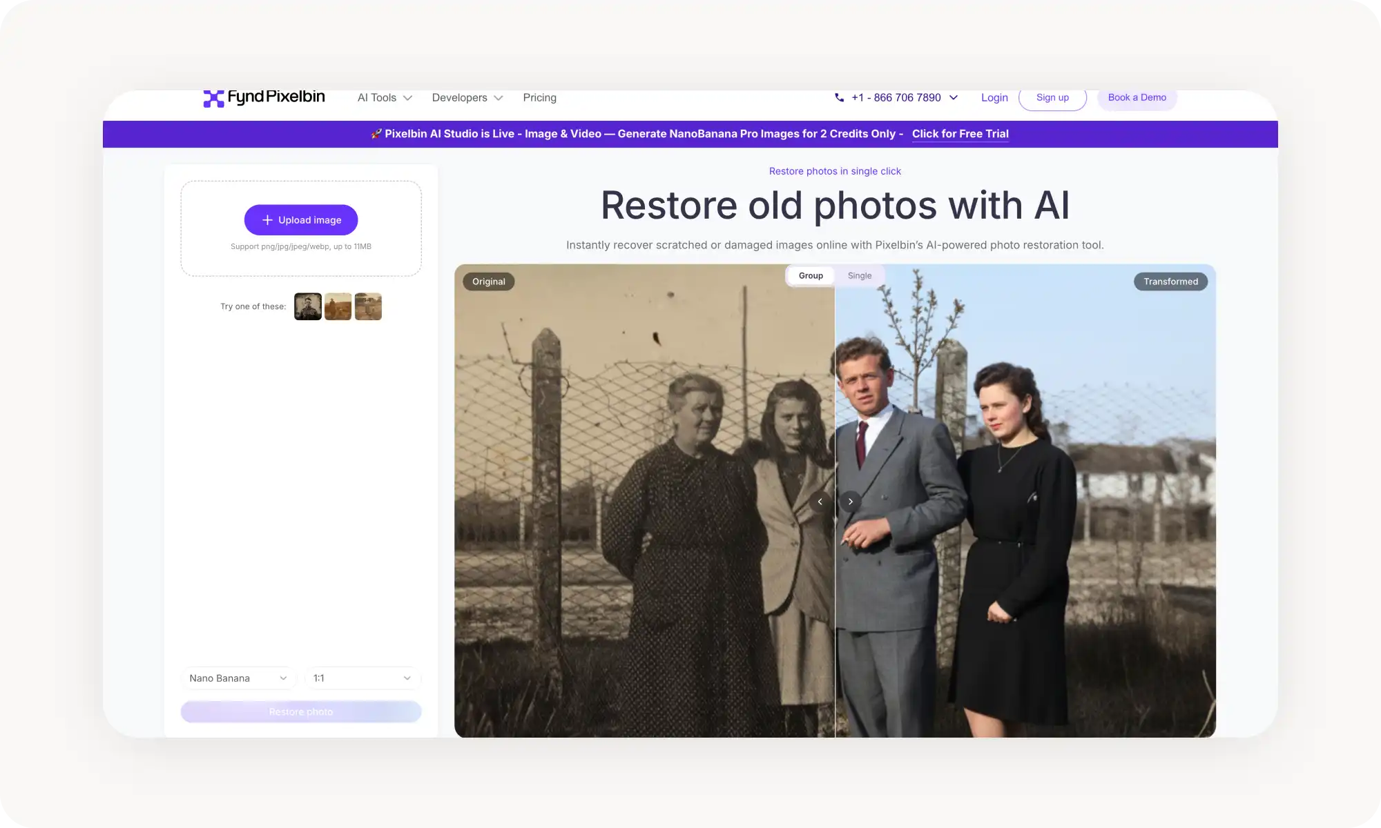
Task: Open the Click for Free Trial link
Action: (960, 133)
